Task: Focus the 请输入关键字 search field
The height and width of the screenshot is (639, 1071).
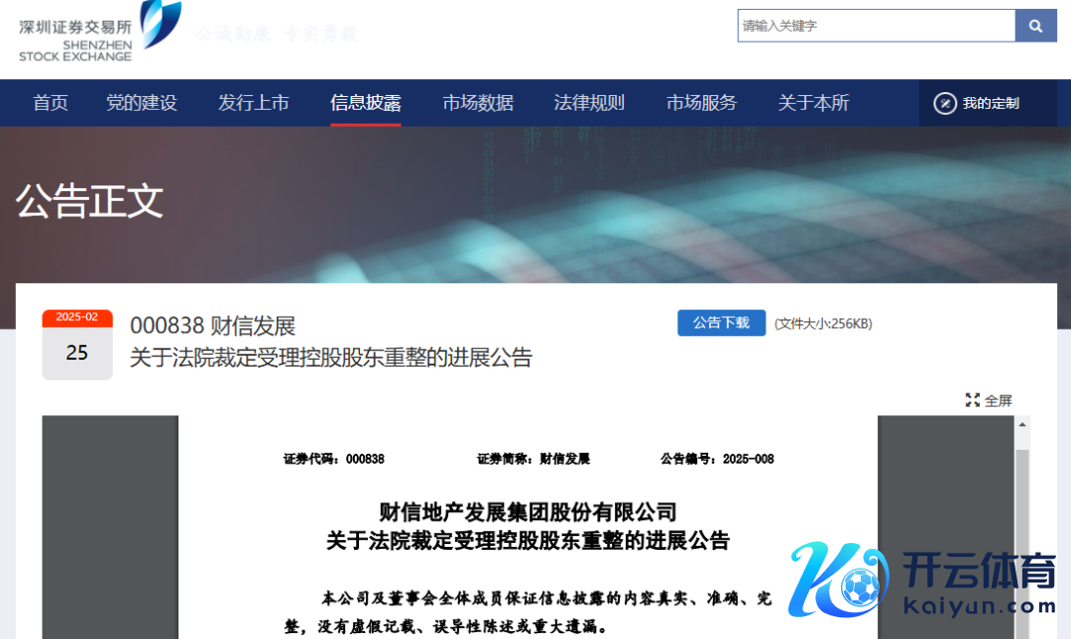Action: (876, 26)
